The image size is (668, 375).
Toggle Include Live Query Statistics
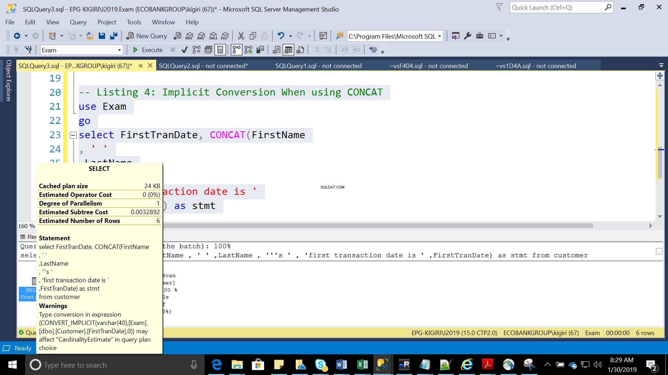pos(248,50)
